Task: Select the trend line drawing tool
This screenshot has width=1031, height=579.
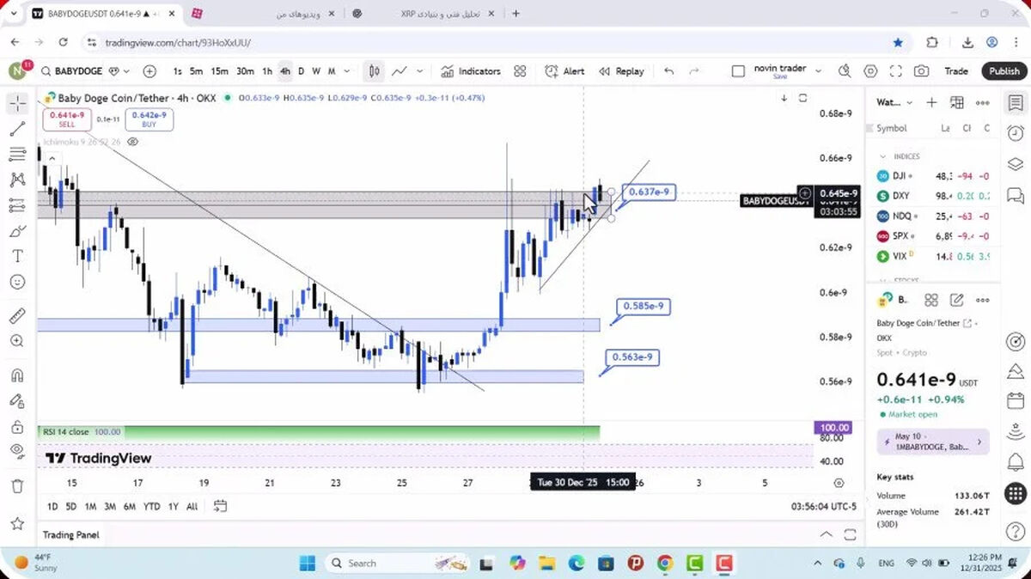Action: pyautogui.click(x=17, y=130)
